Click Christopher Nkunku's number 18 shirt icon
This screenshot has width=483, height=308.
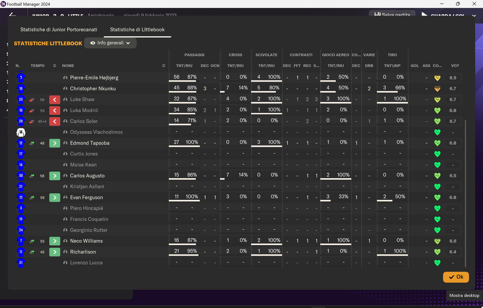point(21,89)
